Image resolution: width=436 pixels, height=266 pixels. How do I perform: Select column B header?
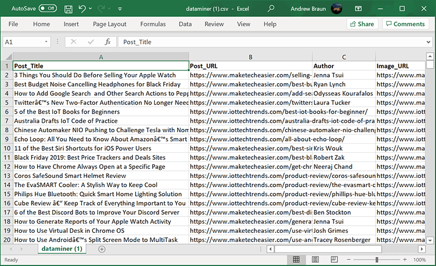(251, 57)
